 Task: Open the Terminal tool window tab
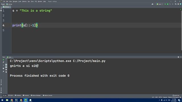[x=26, y=95]
